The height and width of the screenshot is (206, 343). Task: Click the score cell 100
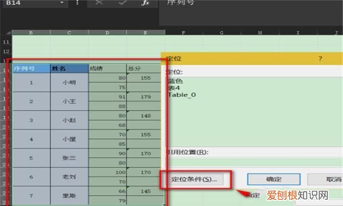tap(107, 172)
